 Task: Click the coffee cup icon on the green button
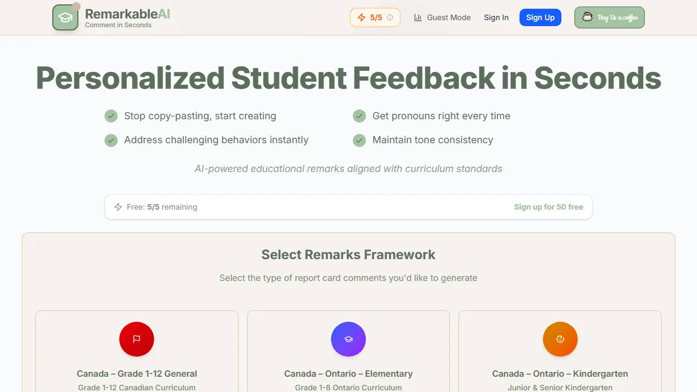click(588, 17)
